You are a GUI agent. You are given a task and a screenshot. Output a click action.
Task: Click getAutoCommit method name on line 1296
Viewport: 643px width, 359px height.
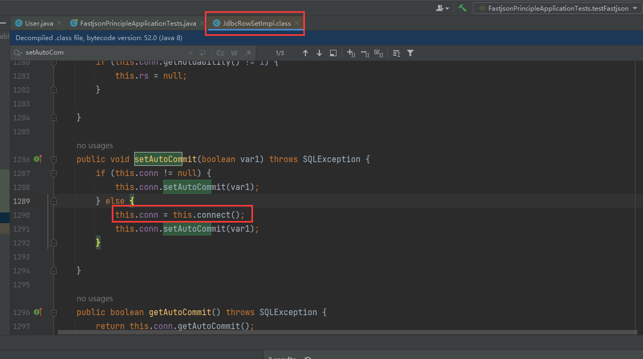pos(180,312)
